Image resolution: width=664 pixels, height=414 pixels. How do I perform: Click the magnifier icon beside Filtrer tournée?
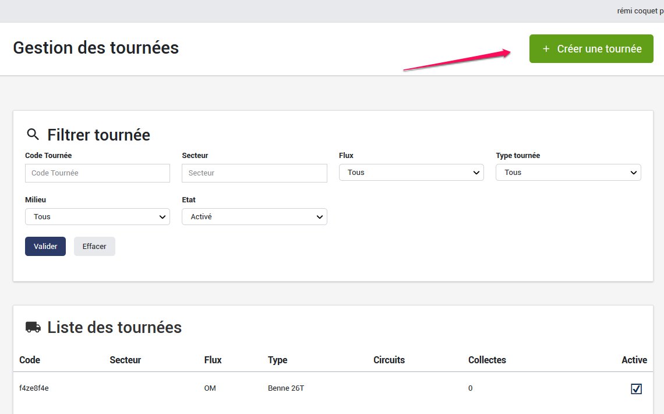[33, 135]
